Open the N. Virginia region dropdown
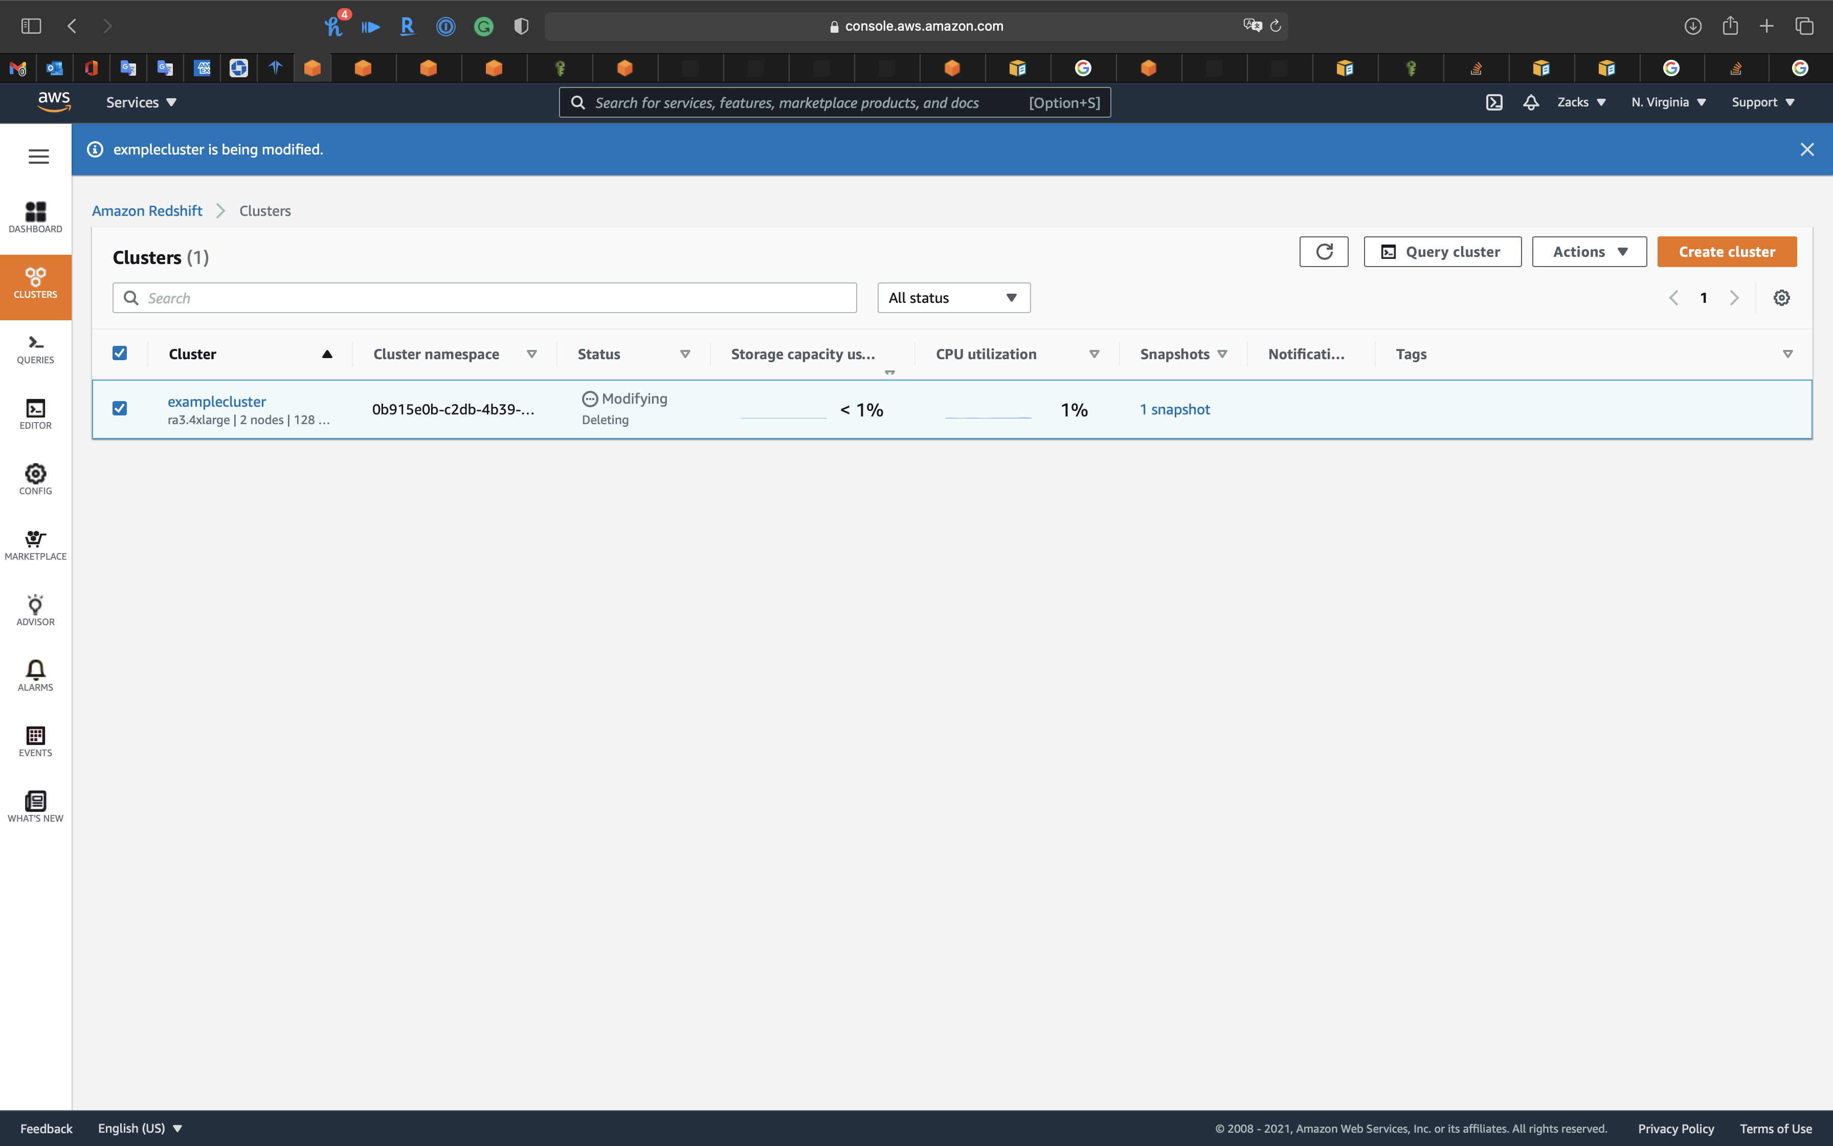 pyautogui.click(x=1668, y=102)
